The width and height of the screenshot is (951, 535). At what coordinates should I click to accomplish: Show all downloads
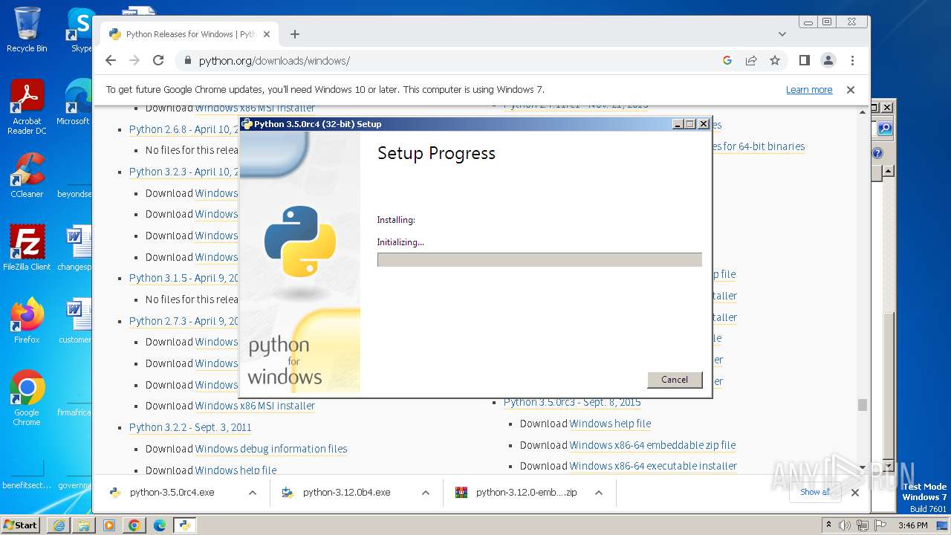815,492
